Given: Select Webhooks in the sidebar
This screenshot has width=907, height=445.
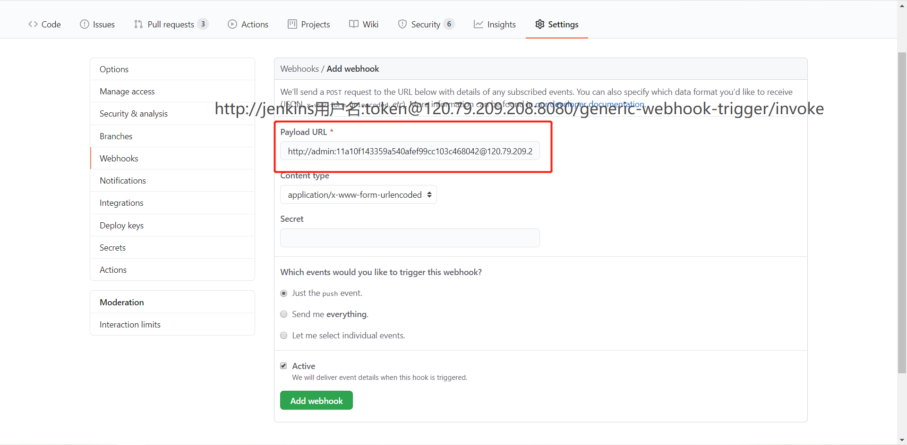Looking at the screenshot, I should tap(172, 159).
